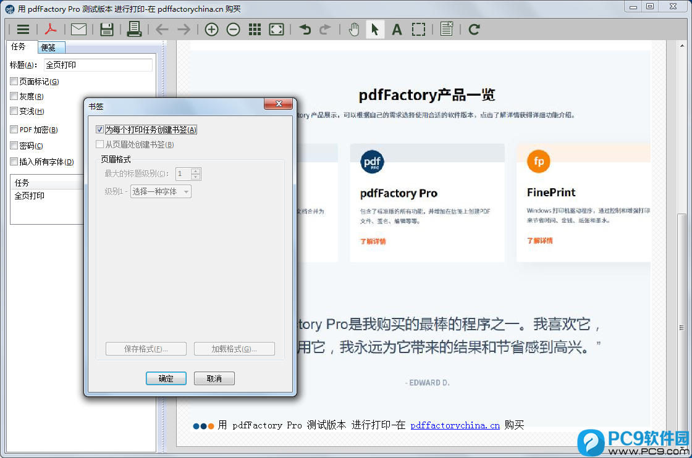Click the refresh circular arrow icon
Viewport: 692px width, 458px height.
[x=475, y=30]
